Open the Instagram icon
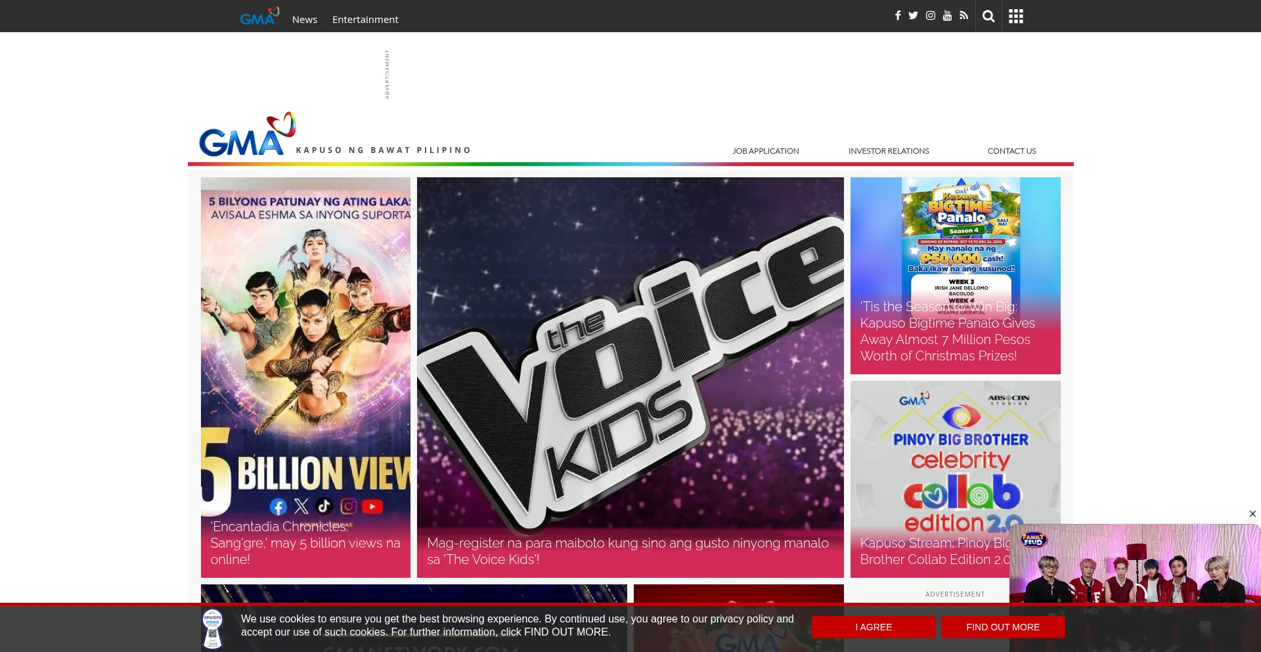Image resolution: width=1261 pixels, height=652 pixels. coord(930,15)
